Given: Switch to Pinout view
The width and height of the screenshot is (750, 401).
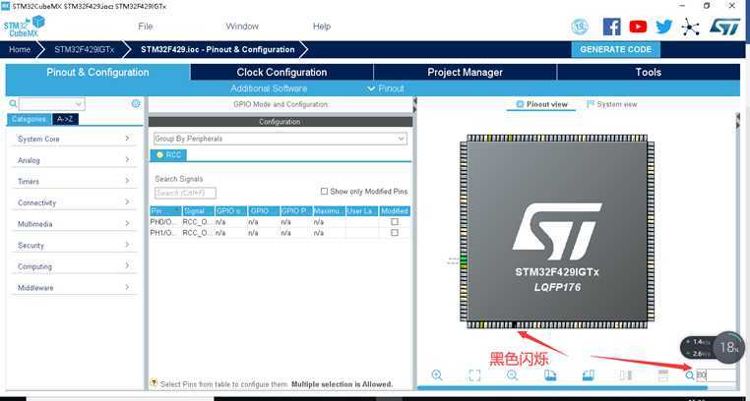Looking at the screenshot, I should [542, 104].
